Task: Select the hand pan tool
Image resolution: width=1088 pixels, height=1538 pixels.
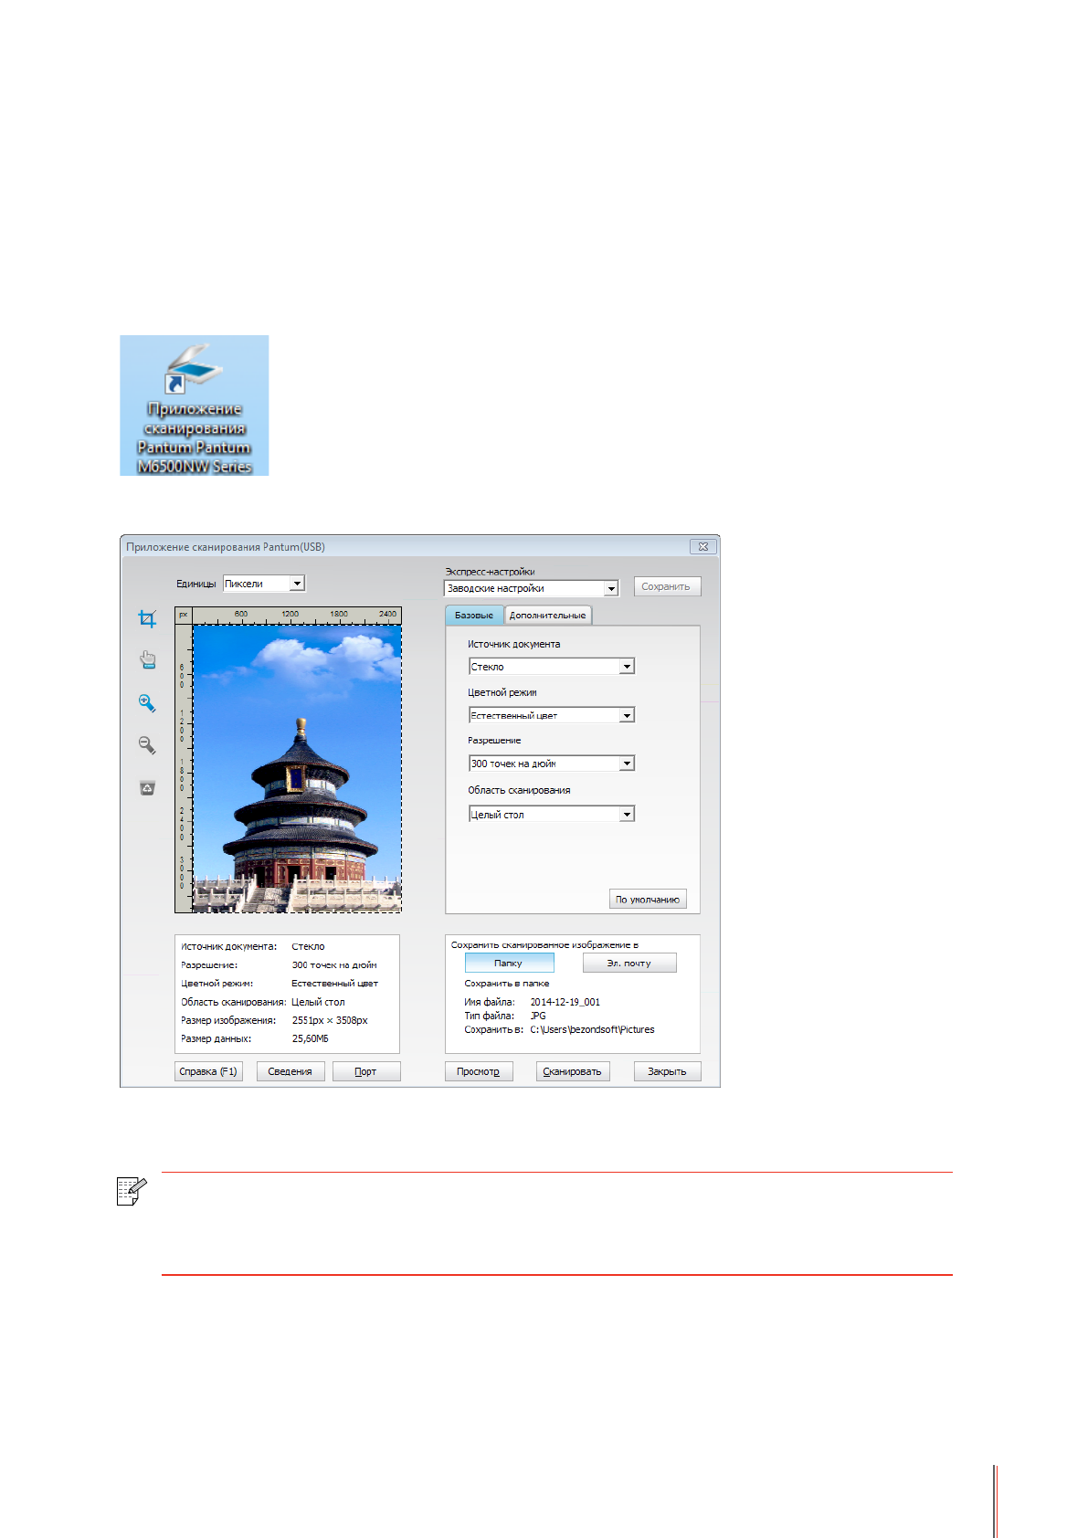Action: 147,660
